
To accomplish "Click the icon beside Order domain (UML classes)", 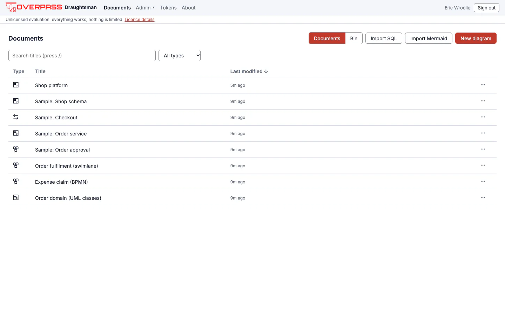I will coord(16,197).
